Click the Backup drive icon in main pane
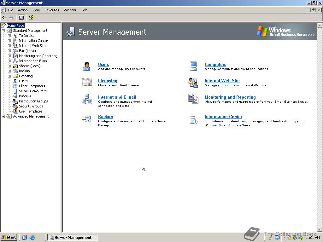This screenshot has height=242, width=323. pyautogui.click(x=87, y=119)
